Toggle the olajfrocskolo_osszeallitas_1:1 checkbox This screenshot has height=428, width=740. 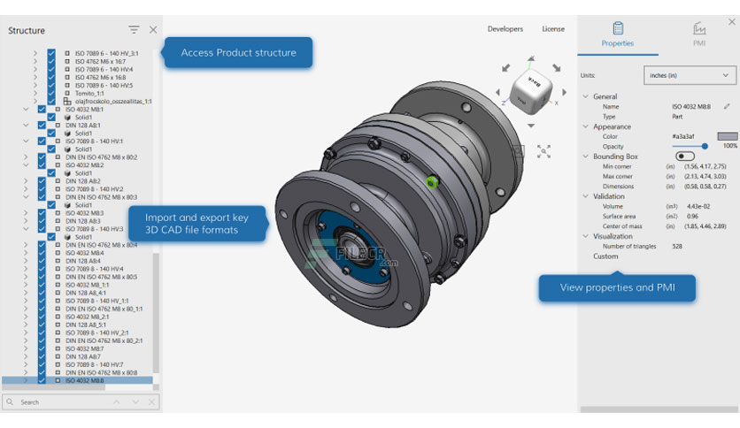[51, 102]
